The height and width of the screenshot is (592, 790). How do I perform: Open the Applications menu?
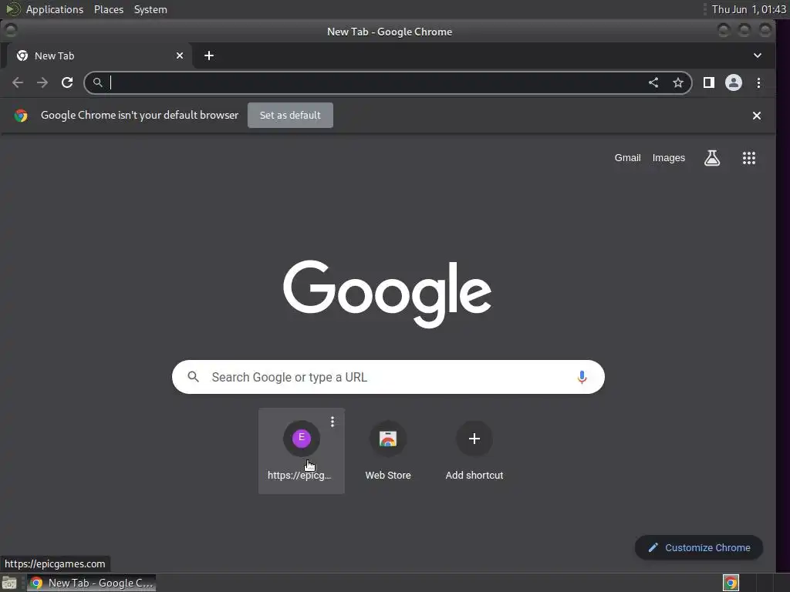tap(55, 9)
